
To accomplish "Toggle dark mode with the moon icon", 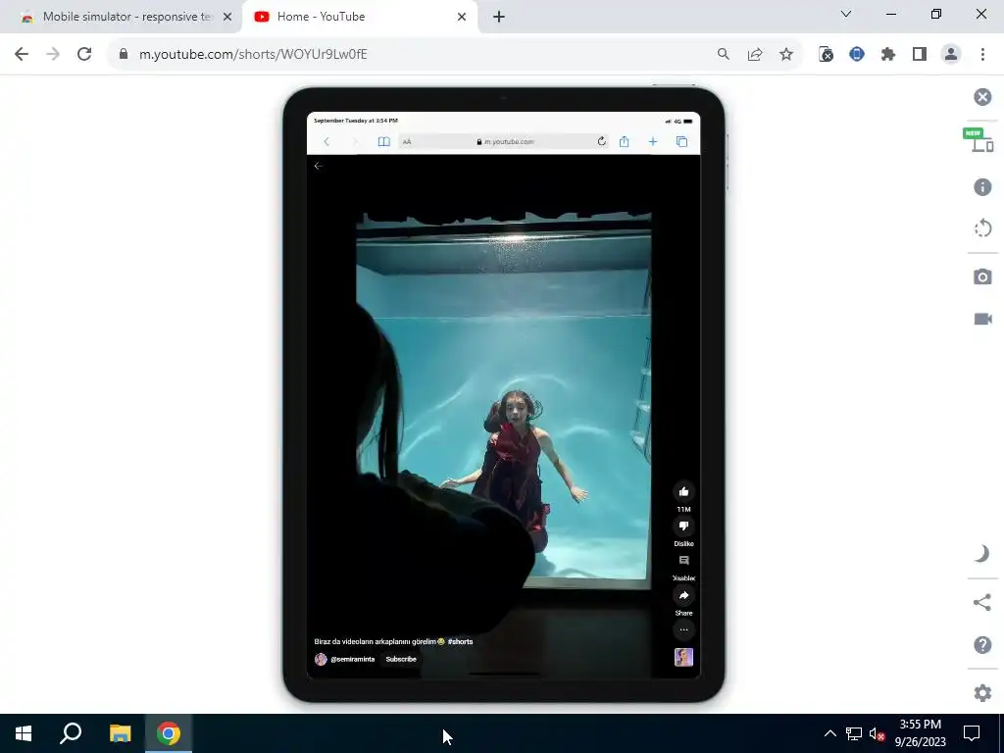I will click(x=981, y=553).
